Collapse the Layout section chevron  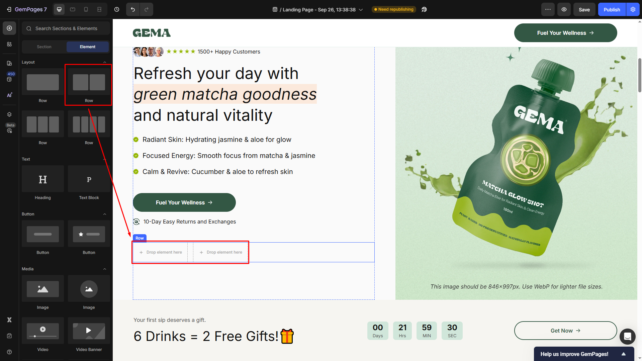tap(105, 62)
